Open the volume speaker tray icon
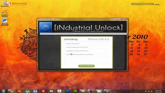 pos(152,91)
